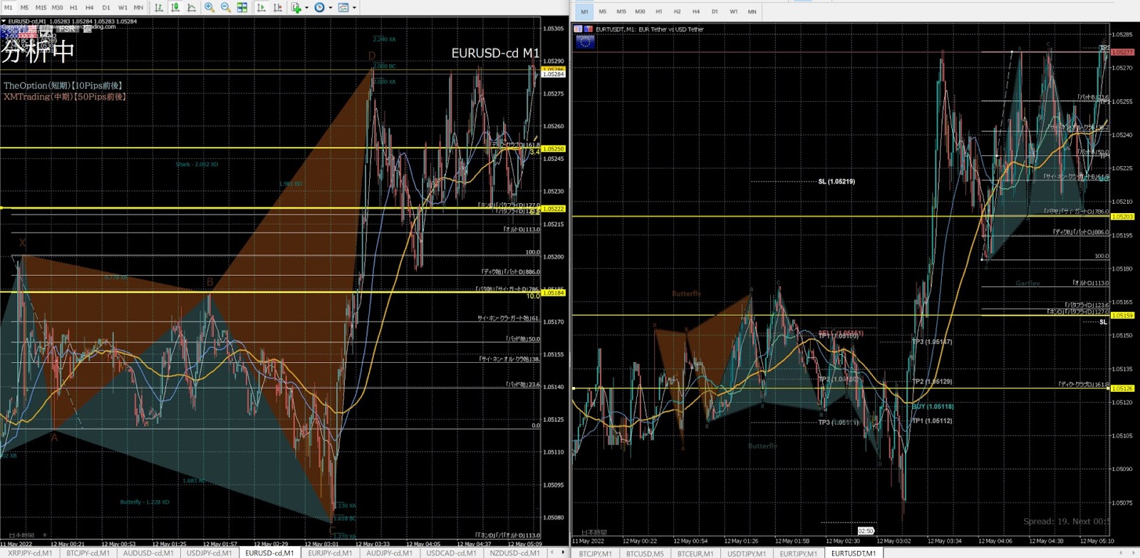Select the candlestick chart mode icon
Image resolution: width=1140 pixels, height=558 pixels.
coord(175,7)
